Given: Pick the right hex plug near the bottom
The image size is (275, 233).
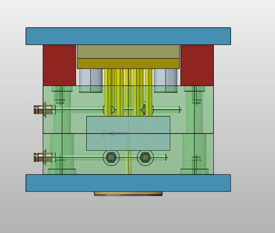Looking at the screenshot, I should [x=145, y=158].
